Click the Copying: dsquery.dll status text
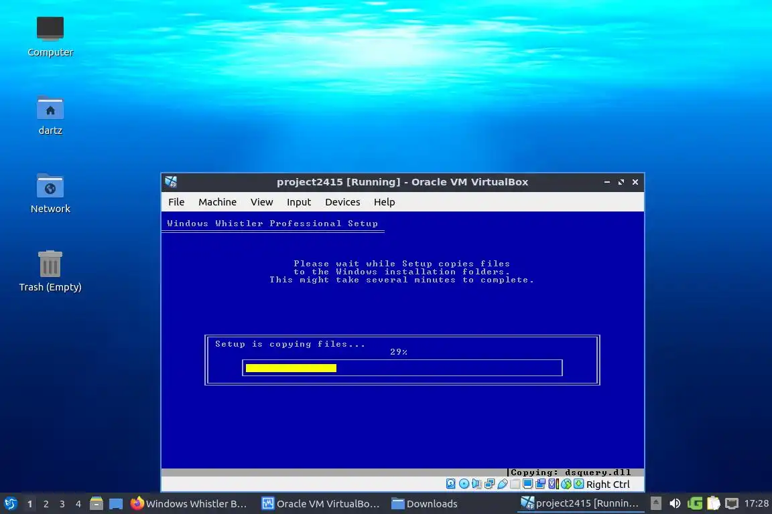Image resolution: width=772 pixels, height=514 pixels. [x=571, y=473]
